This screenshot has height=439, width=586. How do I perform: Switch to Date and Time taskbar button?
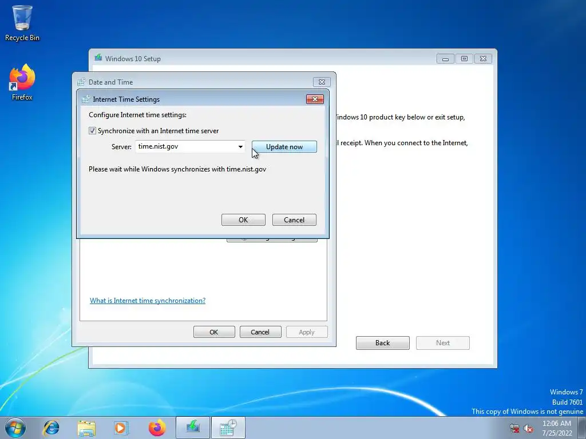click(228, 428)
